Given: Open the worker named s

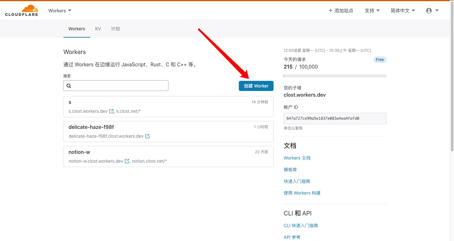Looking at the screenshot, I should coord(168,106).
